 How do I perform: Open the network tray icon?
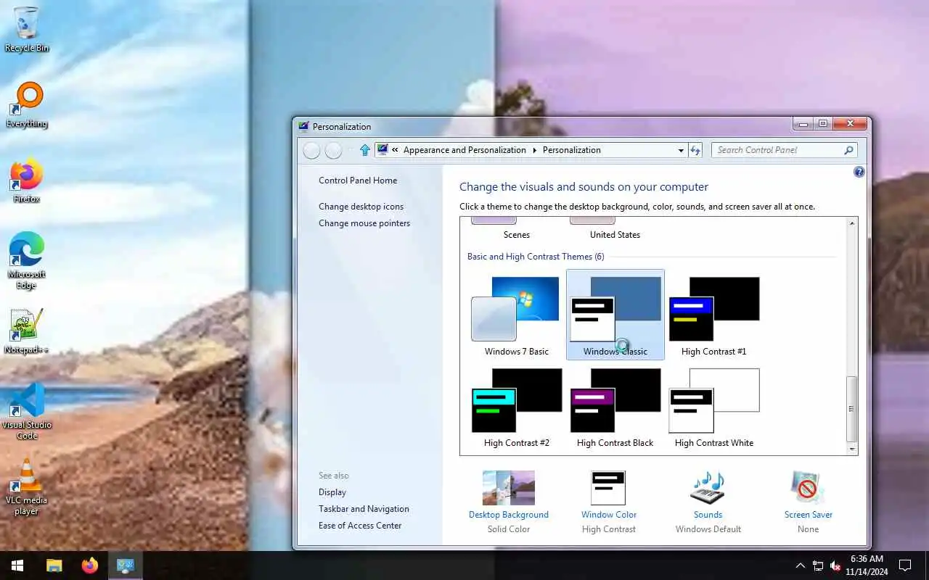click(x=818, y=565)
